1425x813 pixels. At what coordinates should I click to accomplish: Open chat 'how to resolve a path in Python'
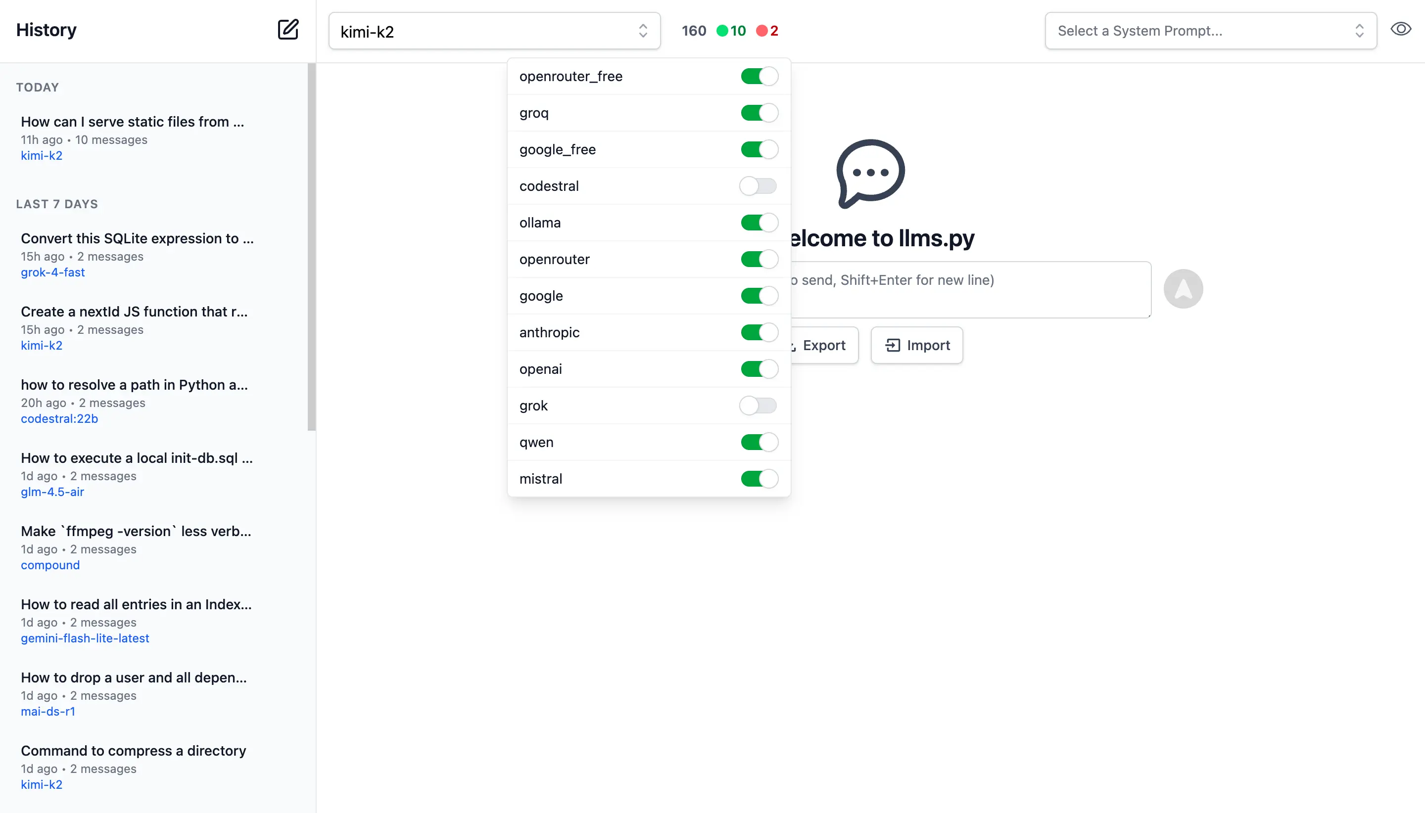click(153, 401)
